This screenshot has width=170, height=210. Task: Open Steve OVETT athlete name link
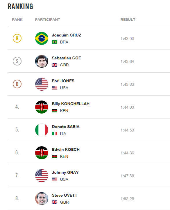click(65, 195)
